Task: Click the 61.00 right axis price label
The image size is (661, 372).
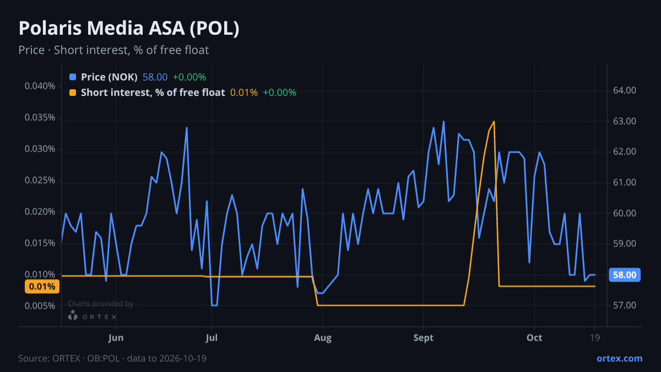Action: point(625,182)
